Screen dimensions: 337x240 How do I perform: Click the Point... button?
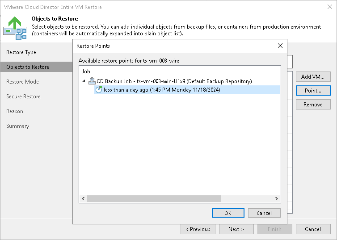tap(313, 91)
